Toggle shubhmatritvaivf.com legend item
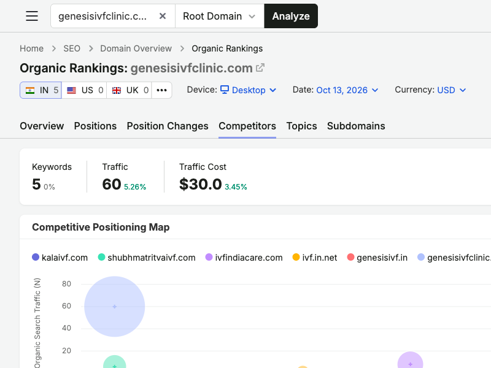The width and height of the screenshot is (491, 368). click(147, 258)
